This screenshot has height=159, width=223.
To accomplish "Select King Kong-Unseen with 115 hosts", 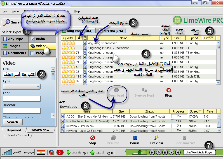I will (x=139, y=76).
